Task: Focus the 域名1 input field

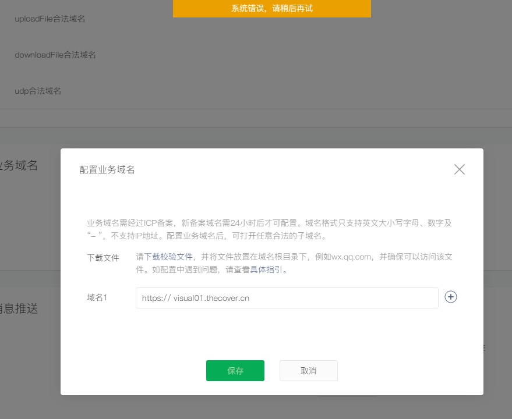Action: pos(287,298)
